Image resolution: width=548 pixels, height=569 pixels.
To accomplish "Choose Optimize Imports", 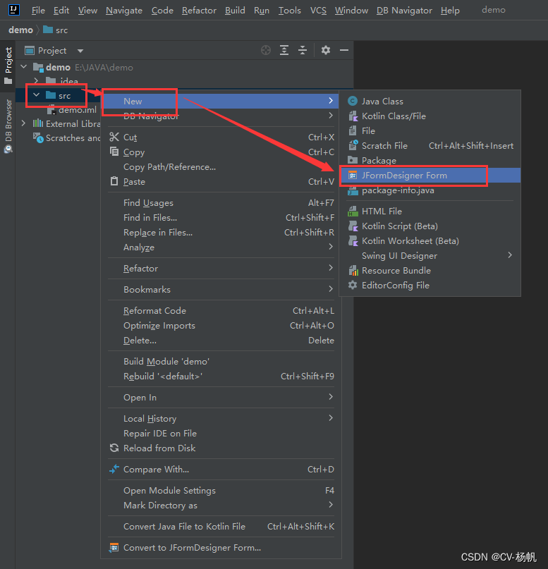I will (x=221, y=326).
